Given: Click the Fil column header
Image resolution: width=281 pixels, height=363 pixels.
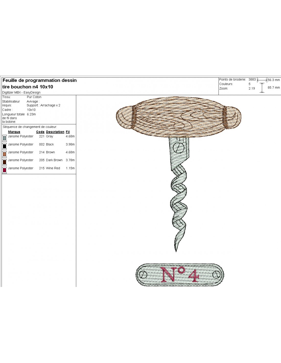Looking at the screenshot, I should click(x=68, y=132).
